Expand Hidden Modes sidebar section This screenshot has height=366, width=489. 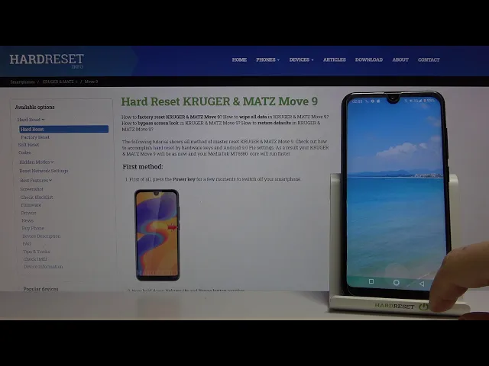point(37,162)
